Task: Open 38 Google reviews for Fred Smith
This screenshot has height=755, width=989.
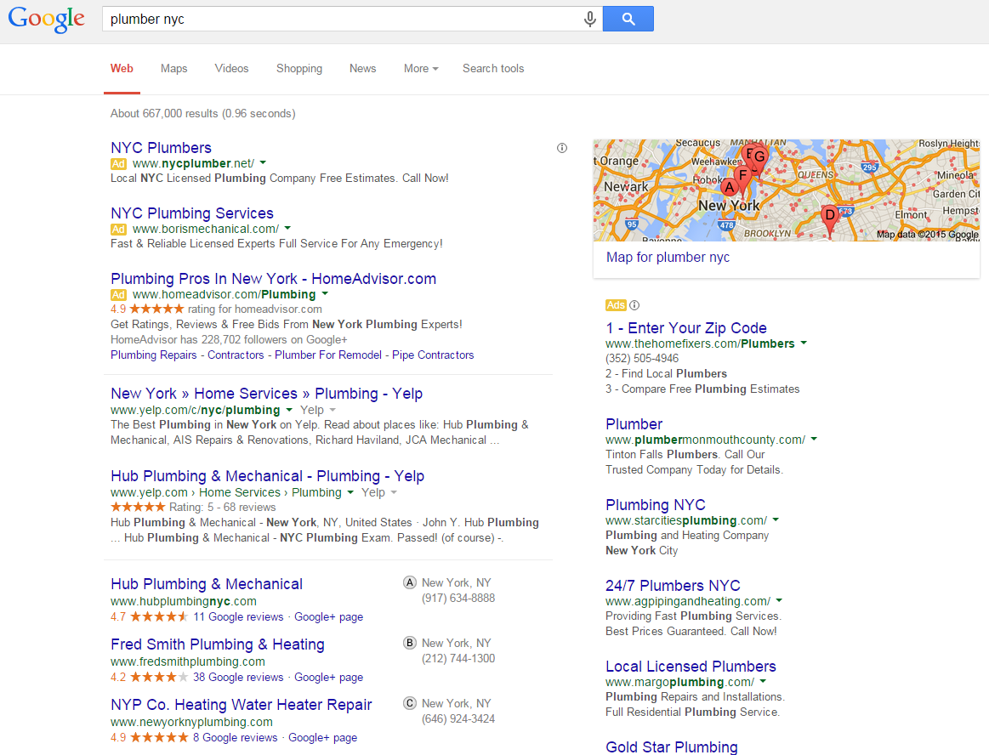Action: pos(238,678)
